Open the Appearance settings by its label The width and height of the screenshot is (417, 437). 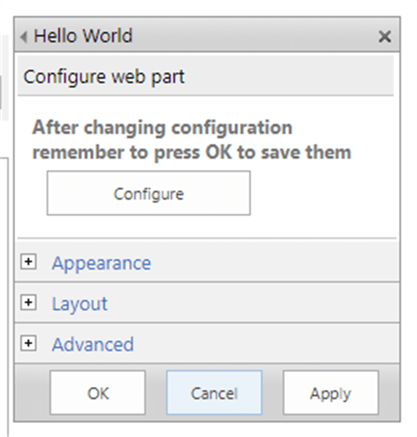click(x=101, y=263)
